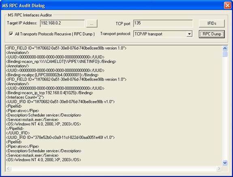This screenshot has width=233, height=177.
Task: Close the MS RPC Audit Dialog
Action: tap(227, 6)
